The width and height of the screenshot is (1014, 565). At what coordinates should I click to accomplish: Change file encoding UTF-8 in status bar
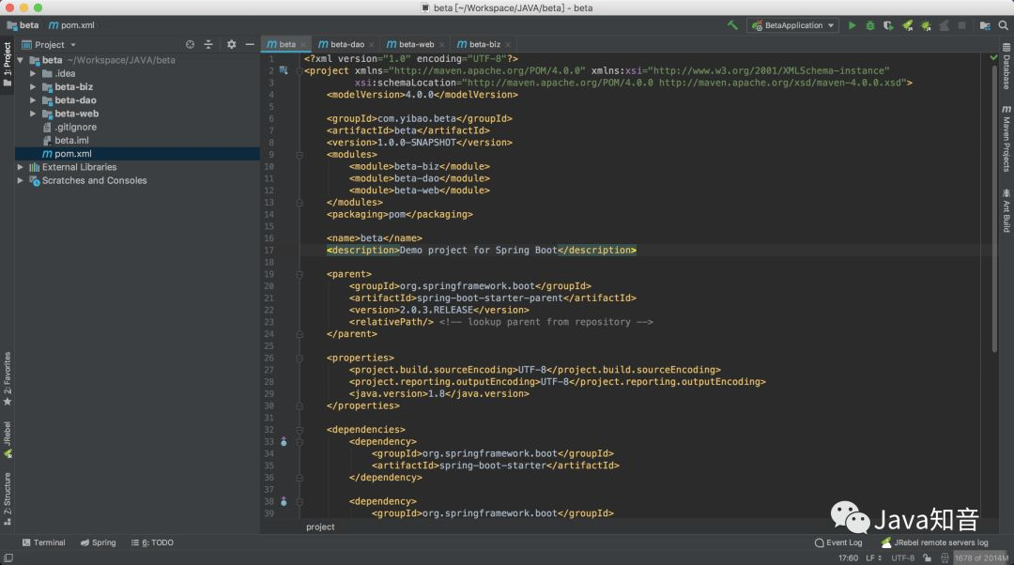pos(903,557)
